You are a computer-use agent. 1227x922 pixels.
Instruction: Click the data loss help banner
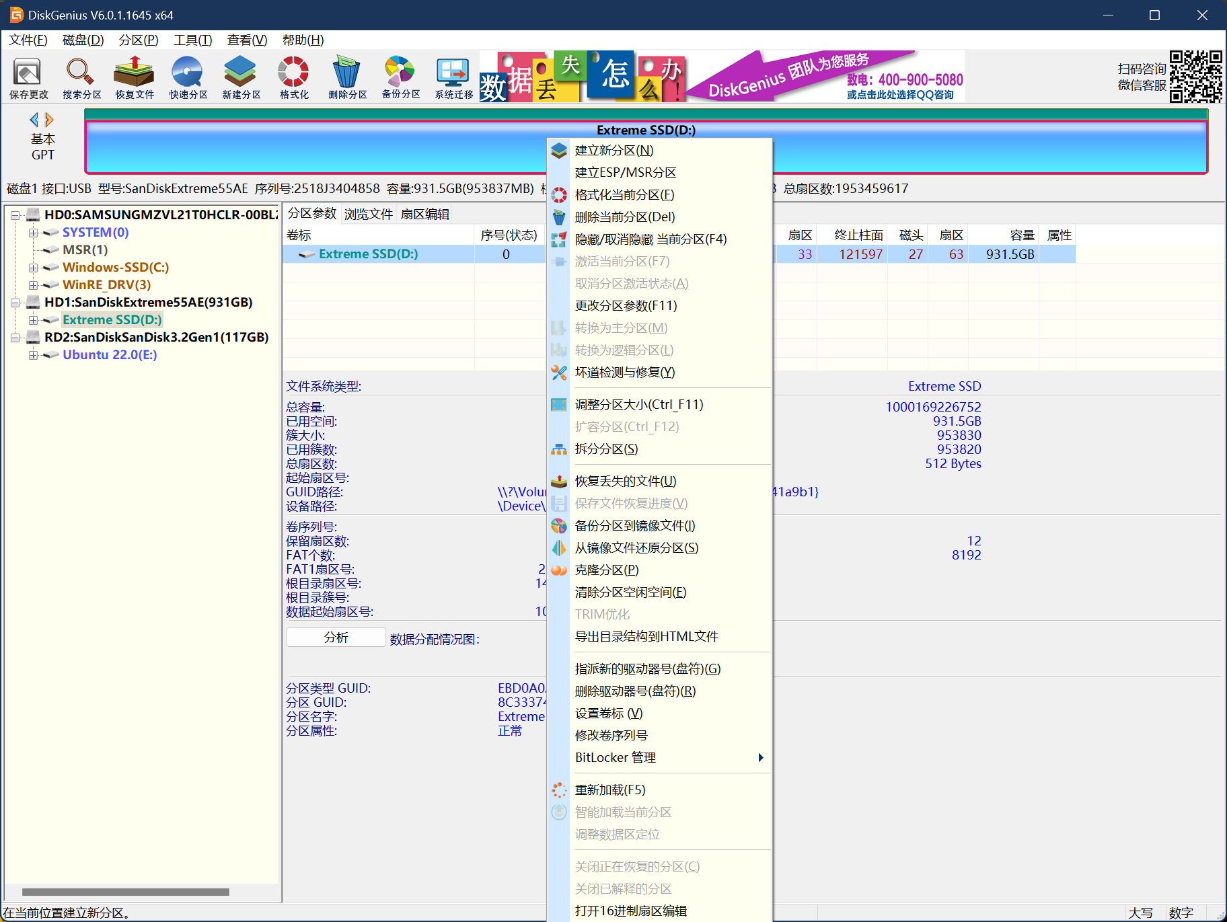(583, 77)
